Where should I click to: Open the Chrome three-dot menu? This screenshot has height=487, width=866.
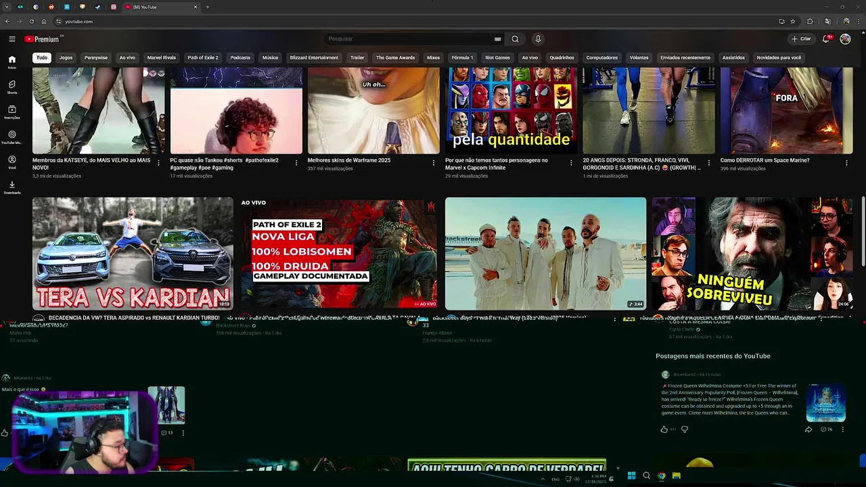[858, 22]
